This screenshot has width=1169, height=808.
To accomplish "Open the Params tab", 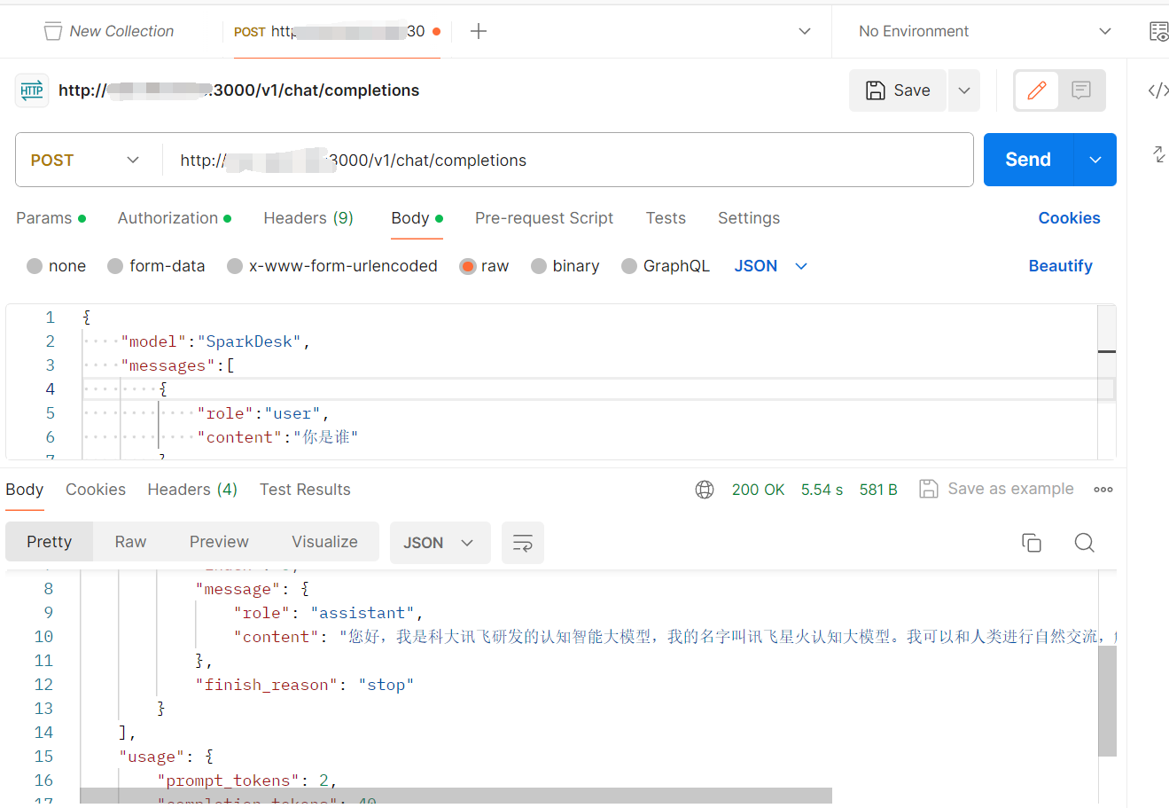I will pyautogui.click(x=51, y=218).
